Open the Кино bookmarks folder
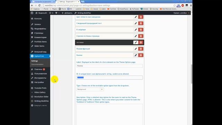Viewport: 222px width, 125px height. (x=86, y=9)
